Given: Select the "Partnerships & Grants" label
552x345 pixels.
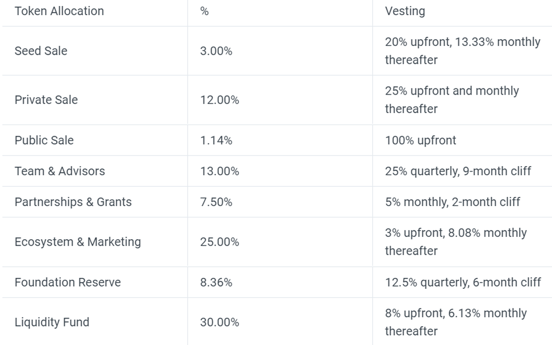Looking at the screenshot, I should click(x=73, y=202).
